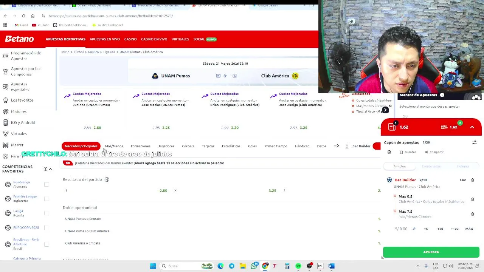
Task: Click Liga MX in the breadcrumb
Action: pos(109,52)
